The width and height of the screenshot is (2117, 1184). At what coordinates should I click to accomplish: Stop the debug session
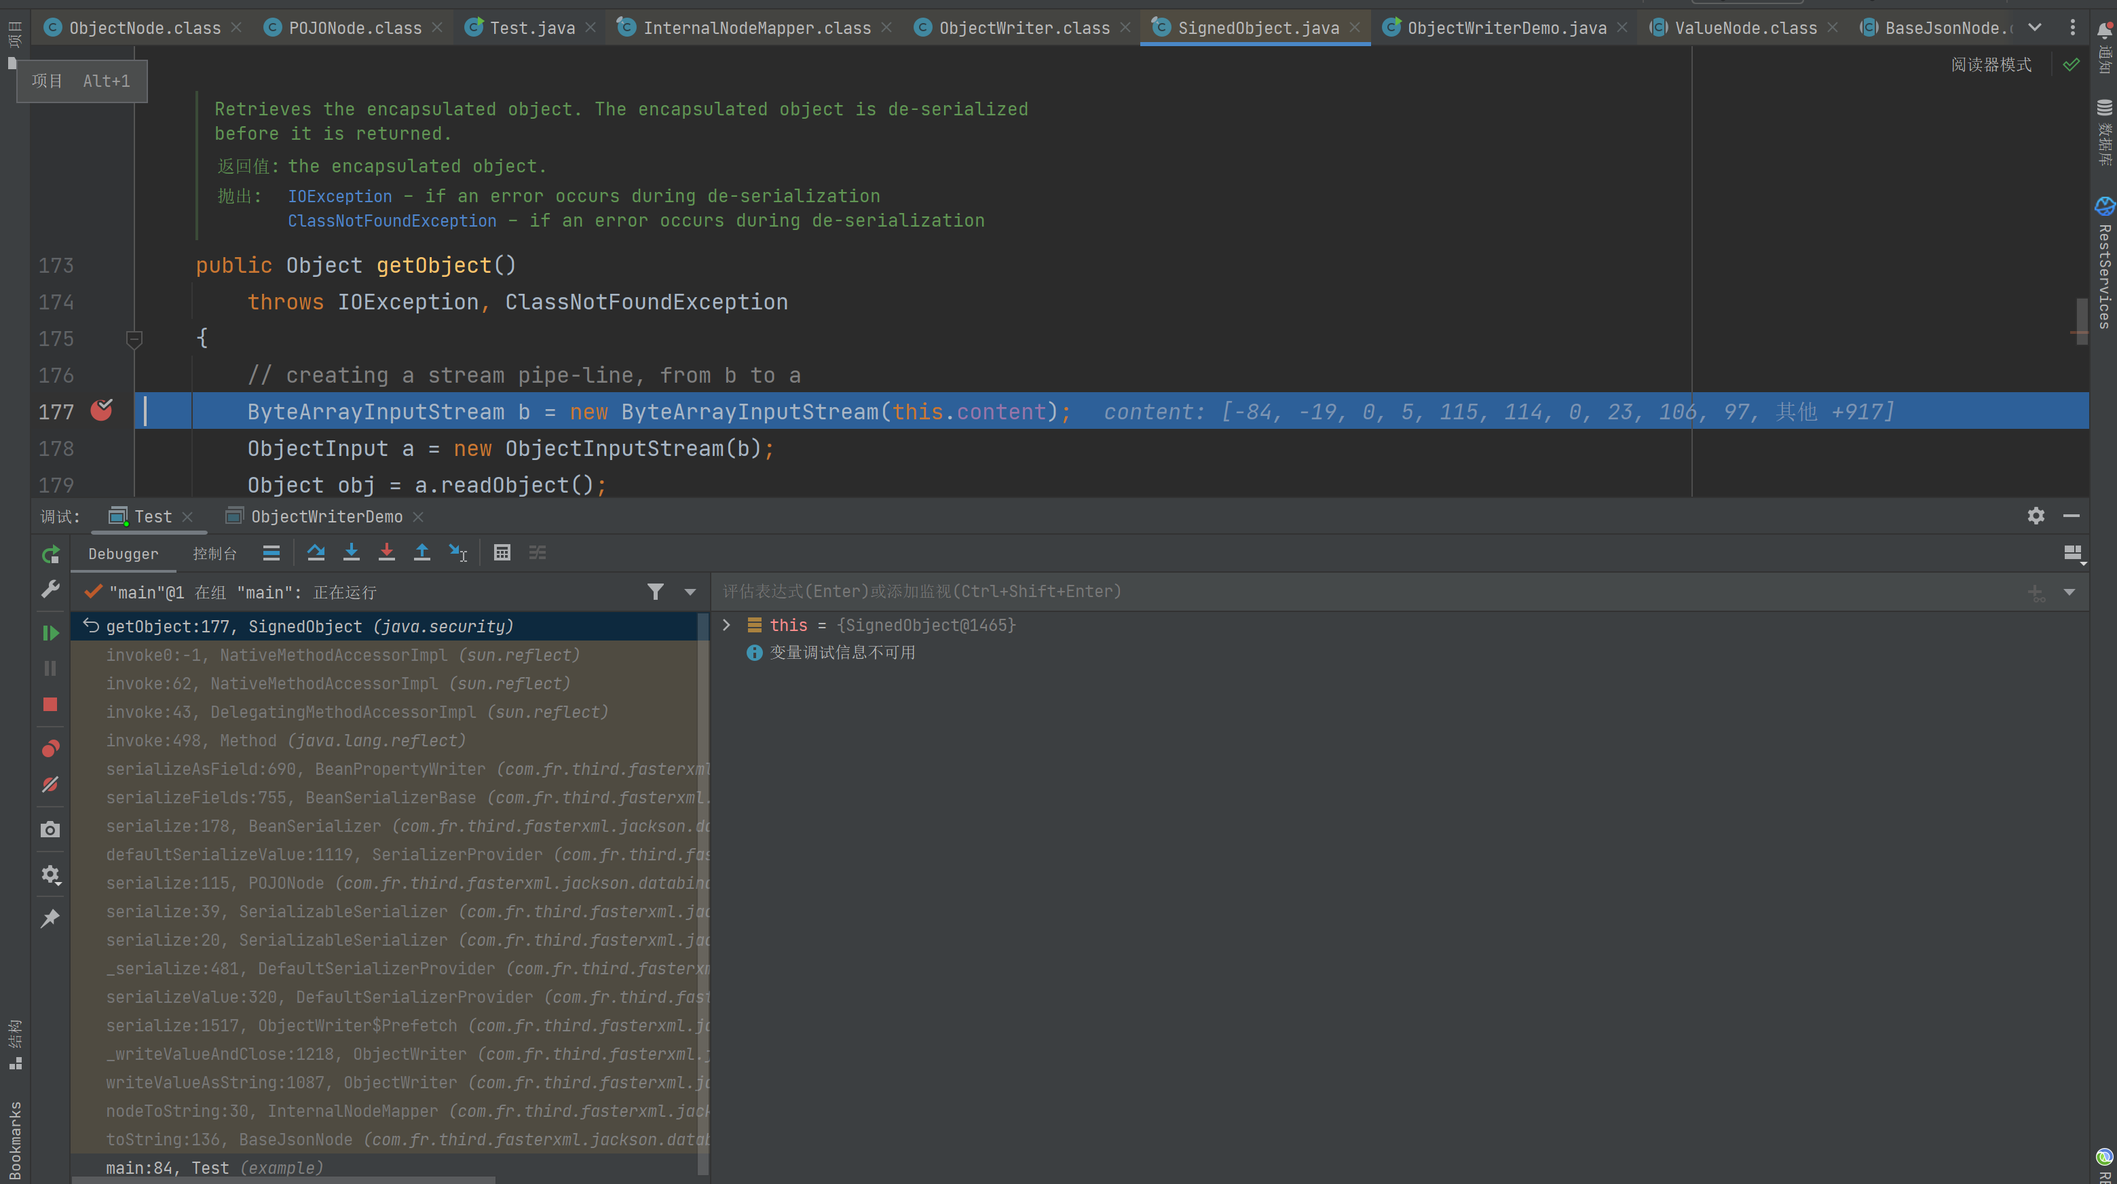coord(50,705)
